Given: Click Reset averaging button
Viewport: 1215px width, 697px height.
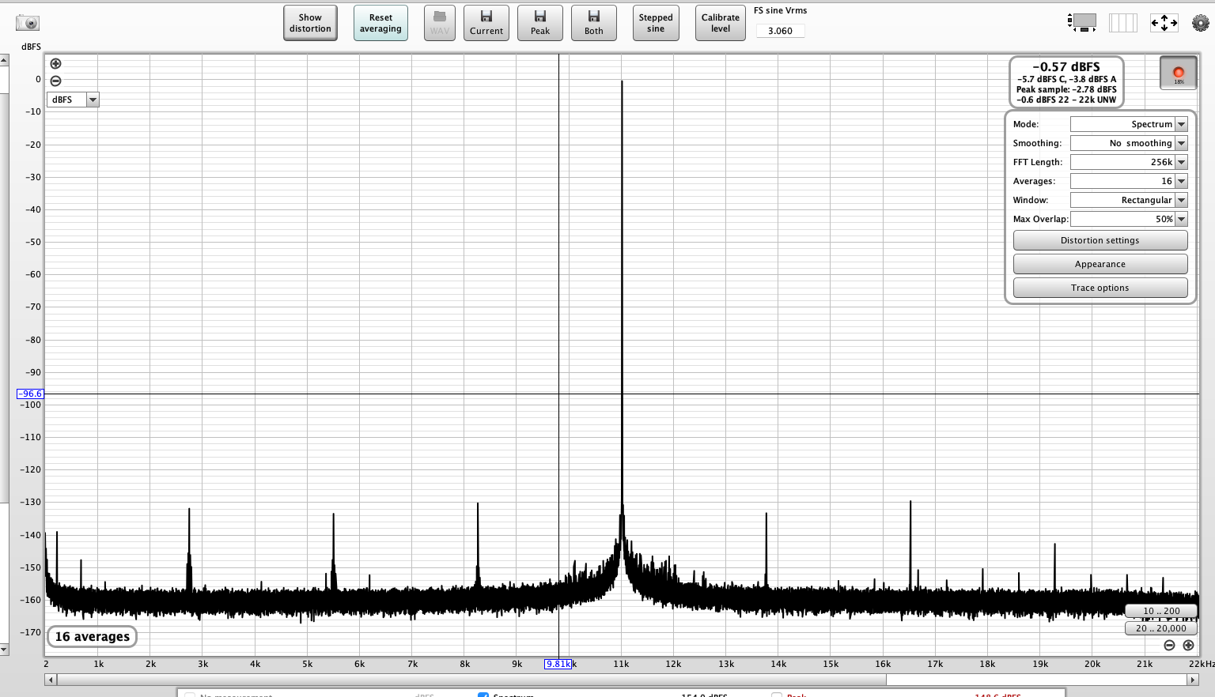Looking at the screenshot, I should coord(380,23).
